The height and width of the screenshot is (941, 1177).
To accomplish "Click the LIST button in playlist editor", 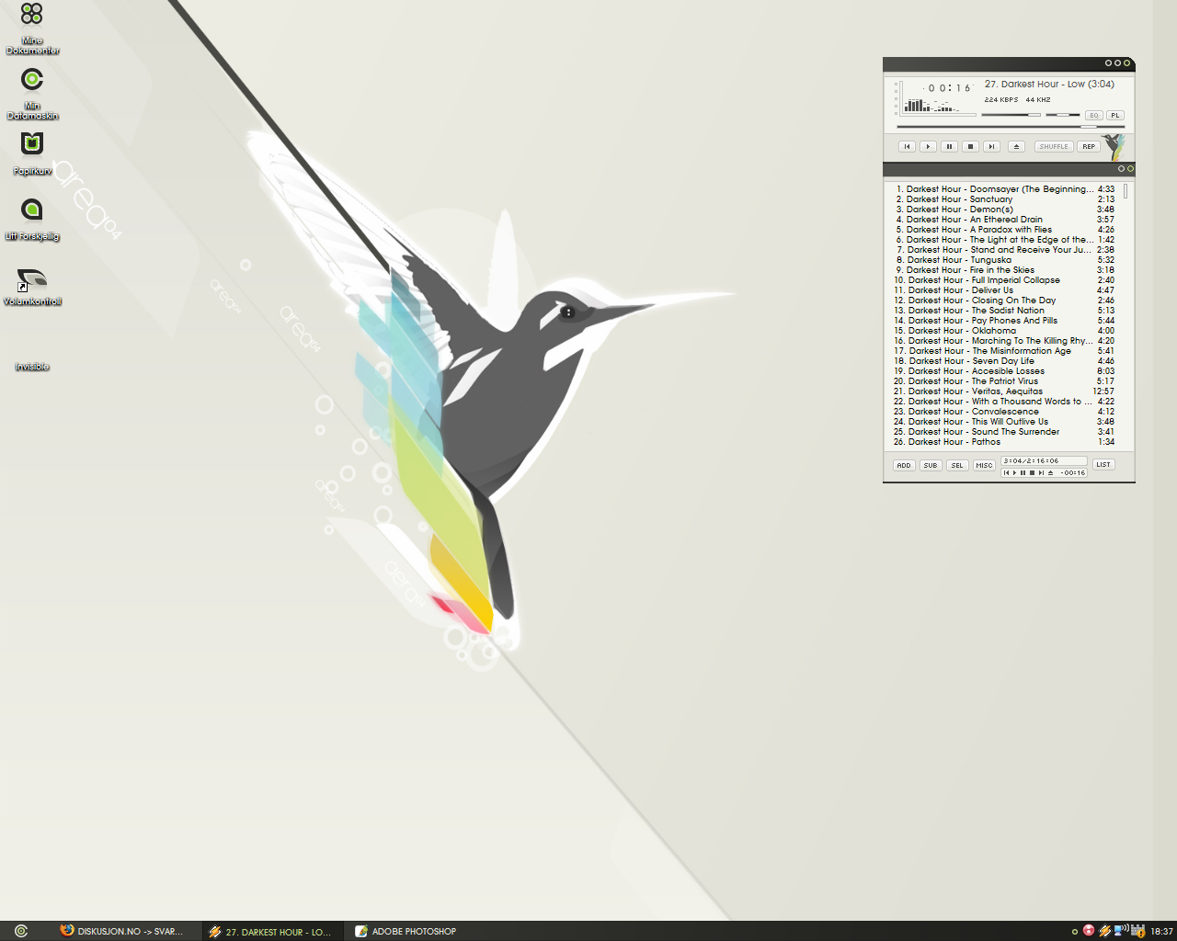I will (1103, 464).
